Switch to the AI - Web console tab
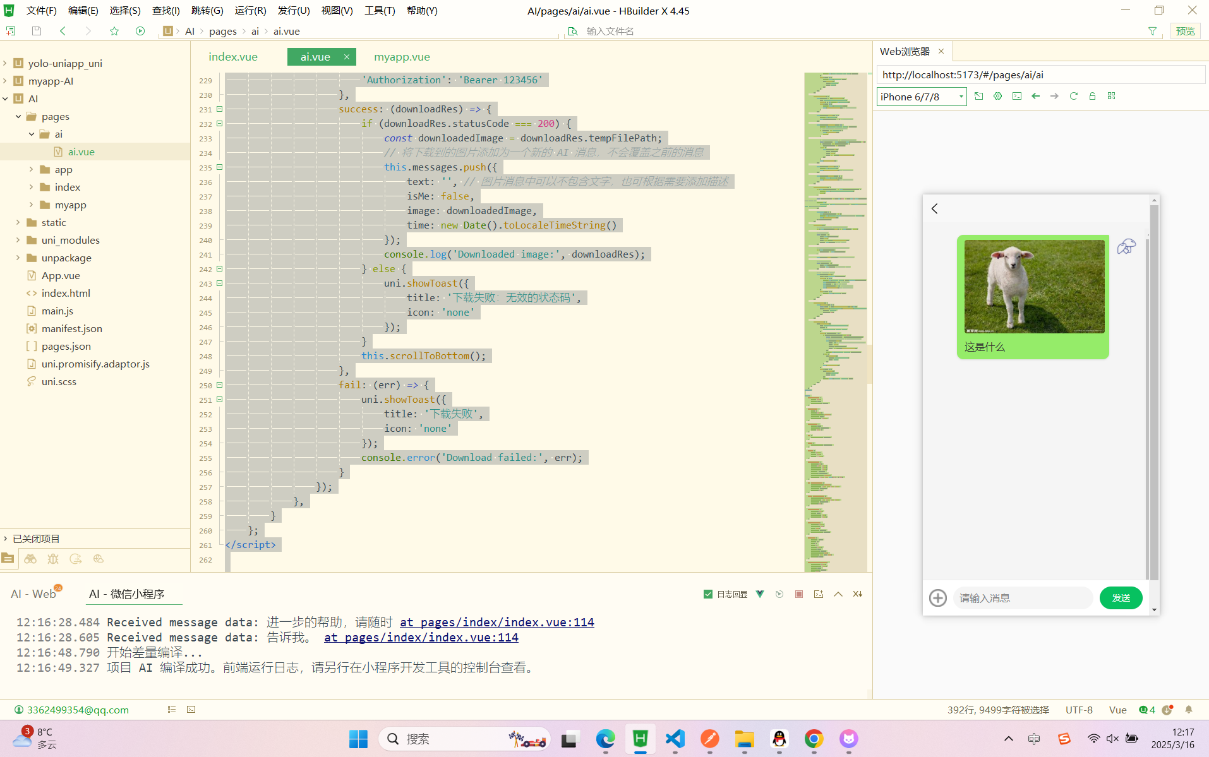This screenshot has height=757, width=1209. click(x=33, y=593)
